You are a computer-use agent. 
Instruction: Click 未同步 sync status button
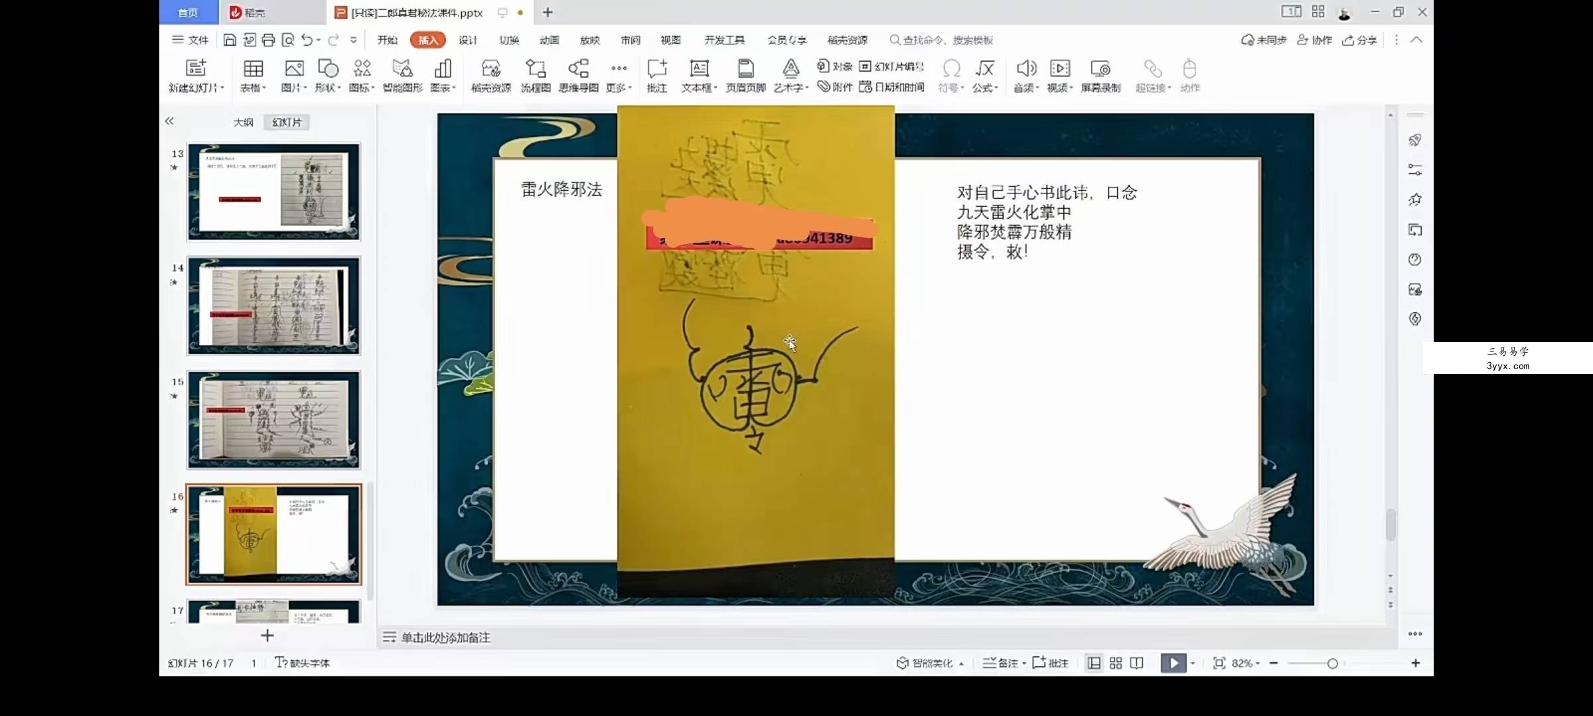(1264, 40)
